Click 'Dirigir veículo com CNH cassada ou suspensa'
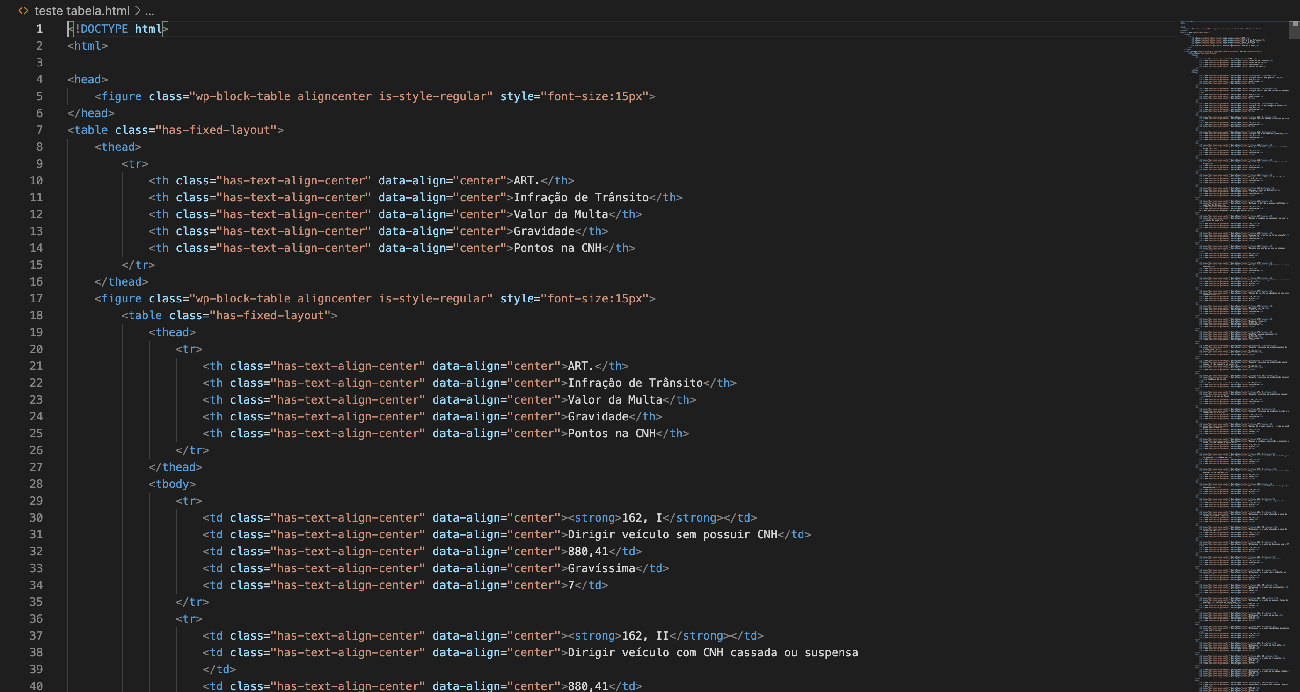 coord(713,652)
